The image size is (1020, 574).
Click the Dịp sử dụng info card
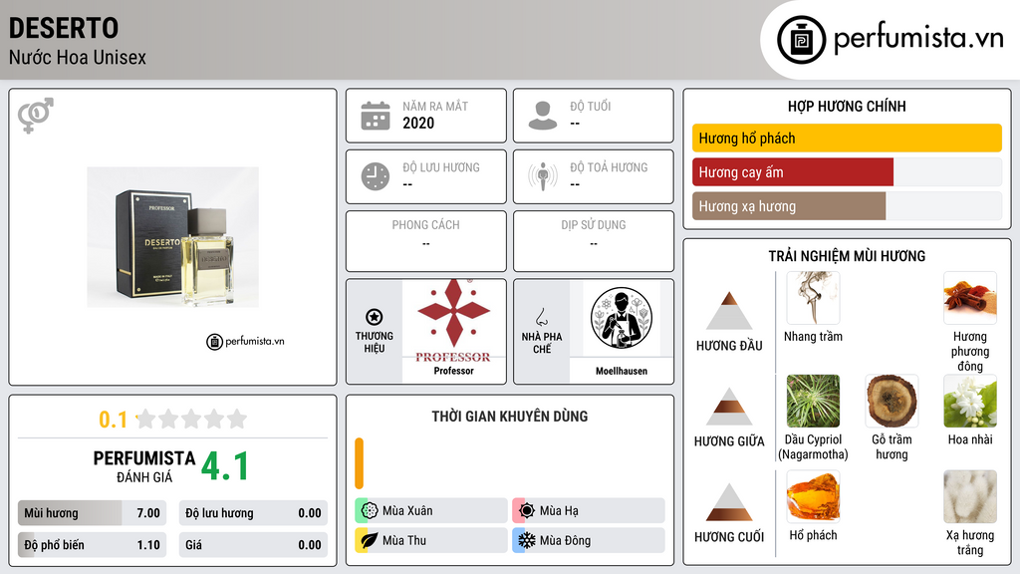[x=594, y=241]
